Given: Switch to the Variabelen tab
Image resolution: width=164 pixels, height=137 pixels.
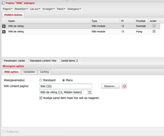Looking at the screenshot, I should 29,72.
